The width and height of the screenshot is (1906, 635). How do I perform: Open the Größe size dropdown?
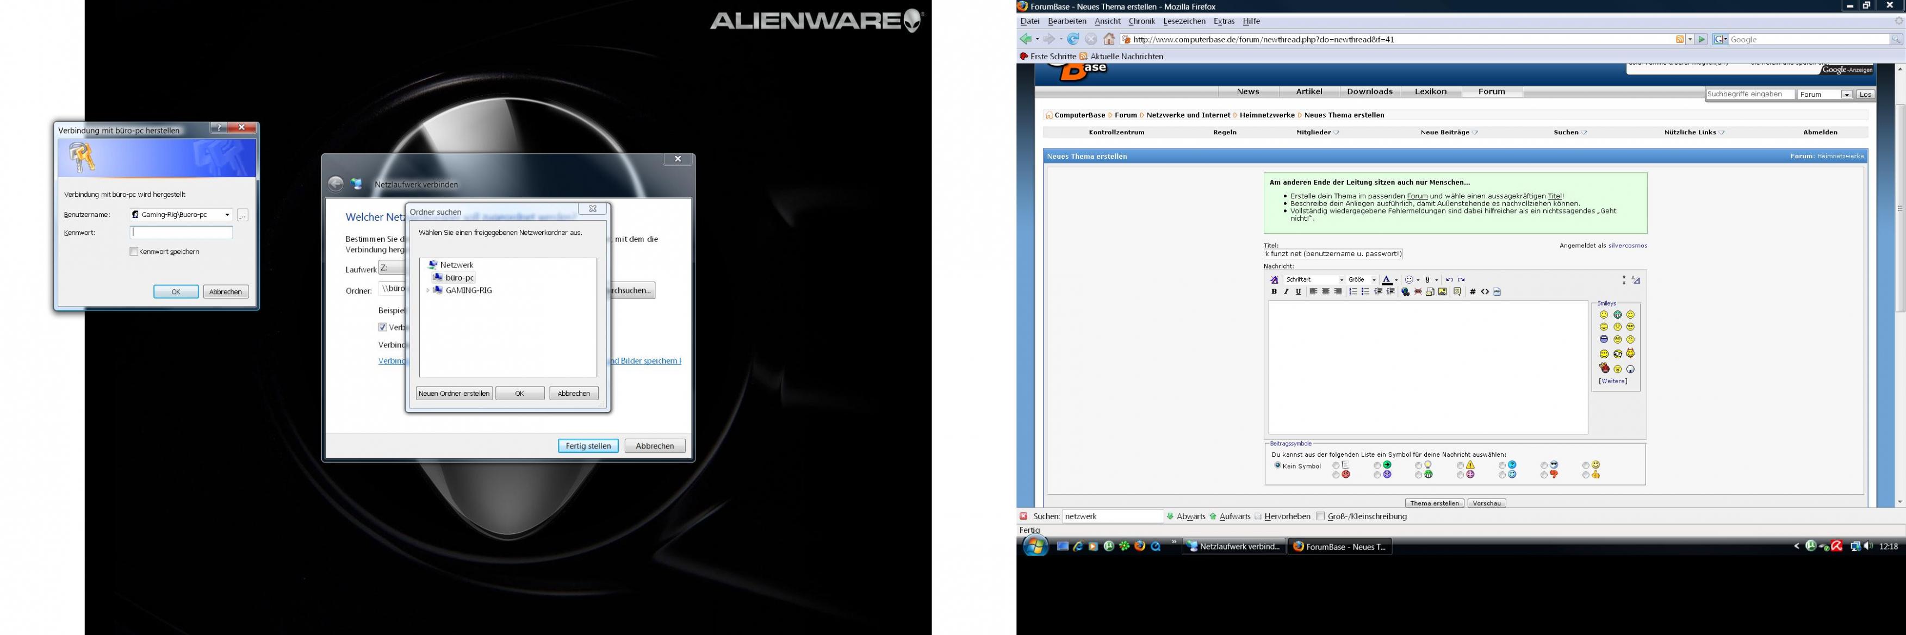click(x=1374, y=280)
